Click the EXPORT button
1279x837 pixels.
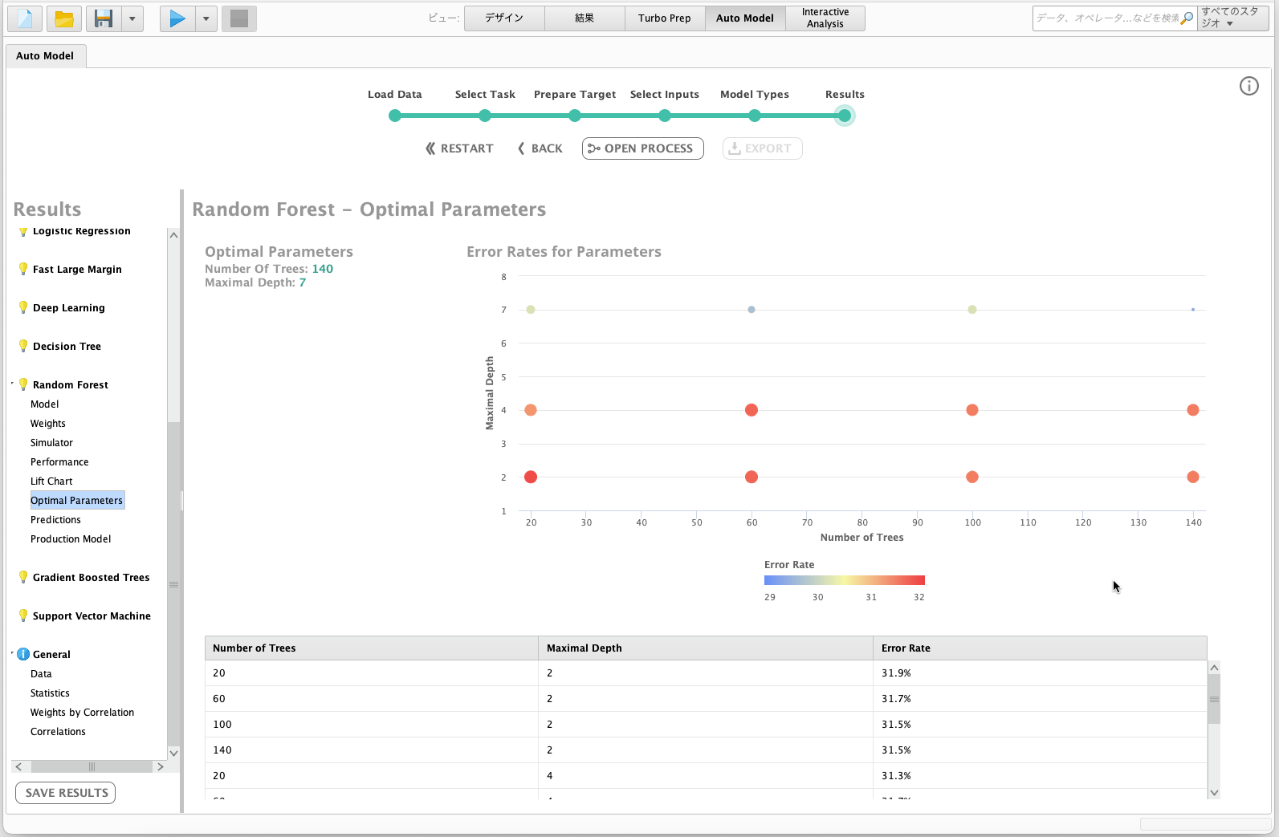coord(763,148)
